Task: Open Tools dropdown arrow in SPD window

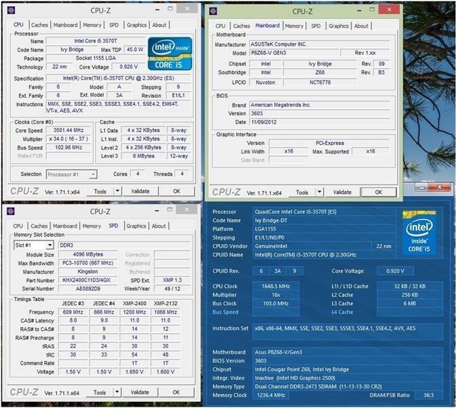Action: [117, 392]
